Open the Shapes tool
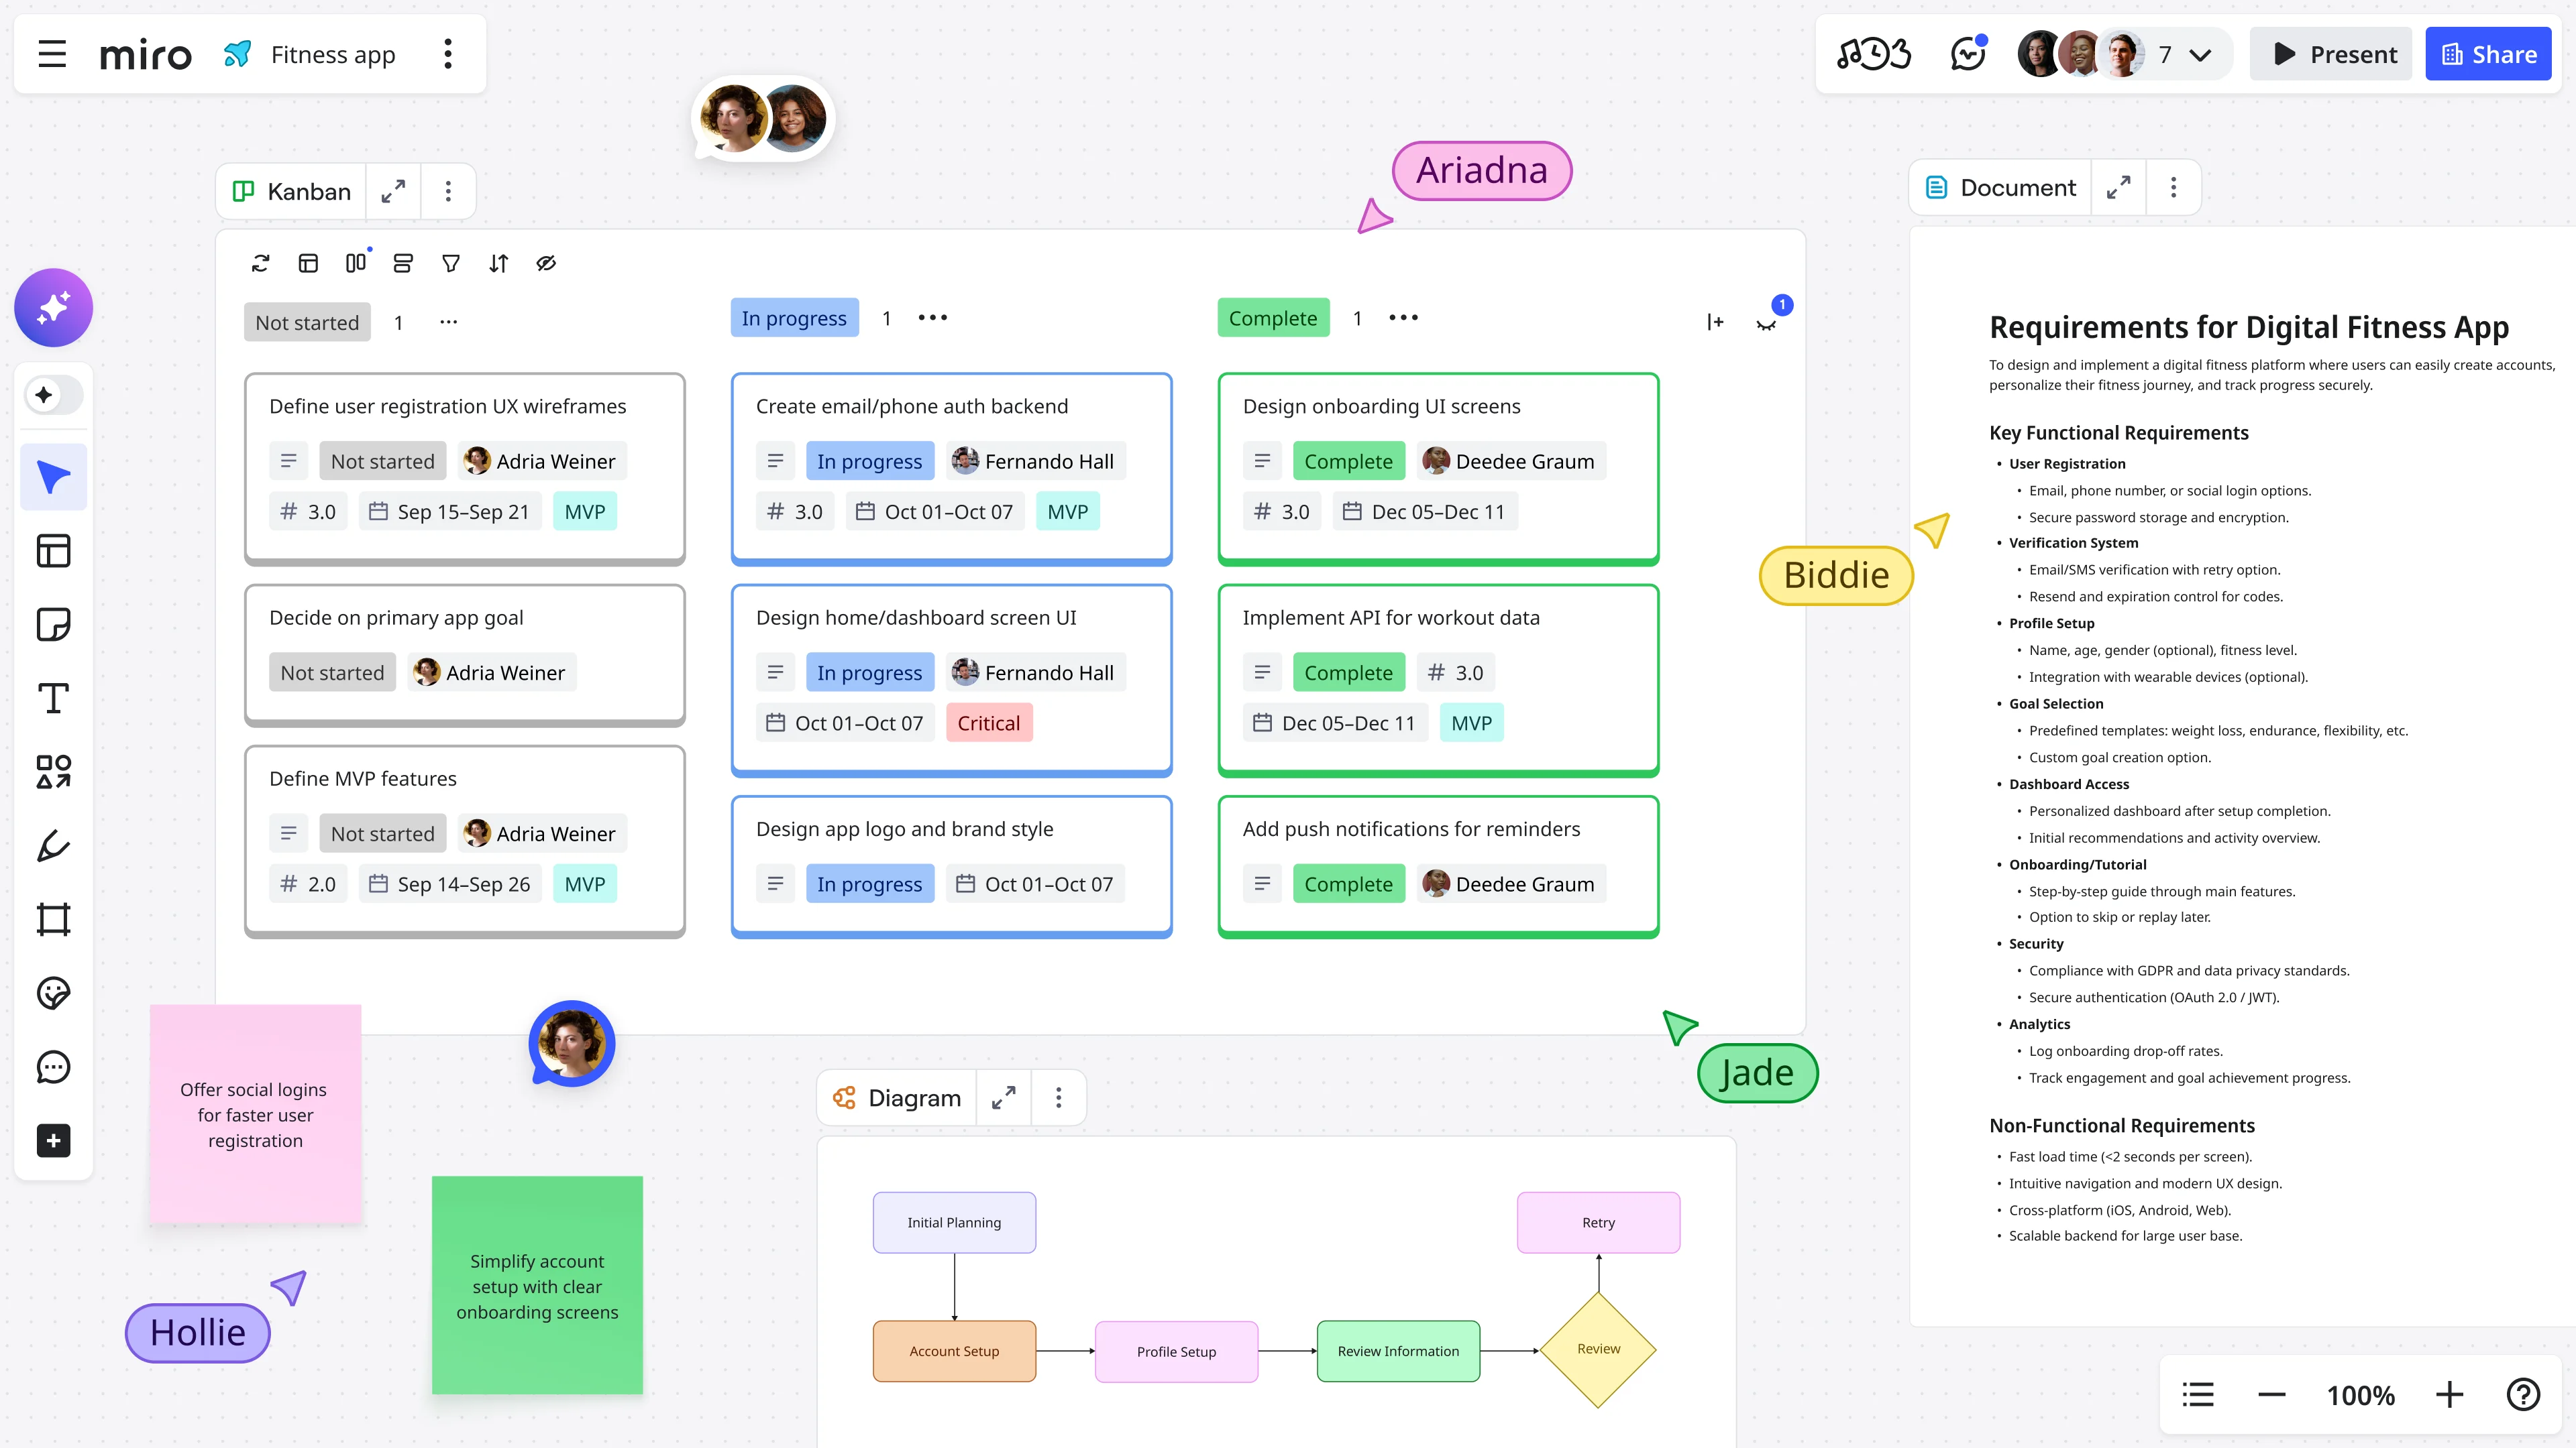The width and height of the screenshot is (2576, 1448). [x=53, y=772]
